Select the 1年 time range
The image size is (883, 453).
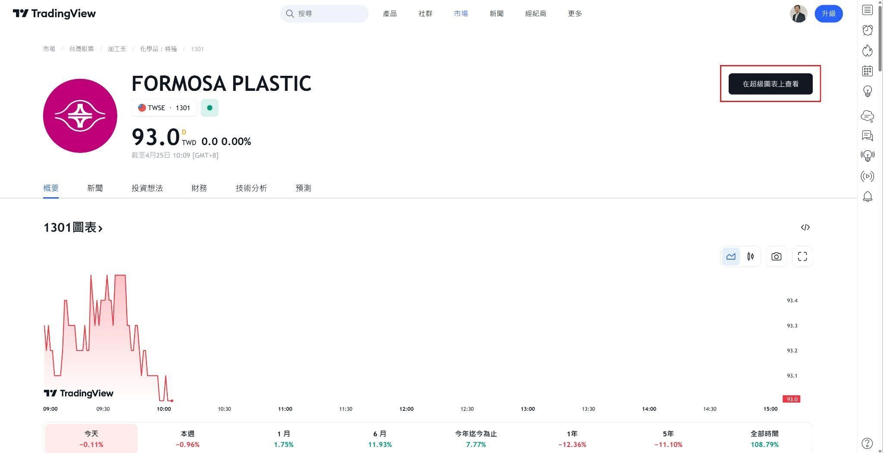coord(572,438)
